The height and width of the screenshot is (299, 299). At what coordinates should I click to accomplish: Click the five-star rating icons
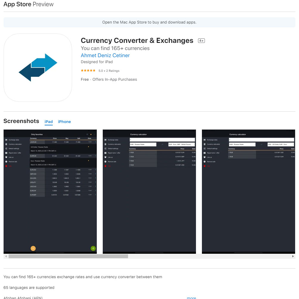[x=88, y=71]
